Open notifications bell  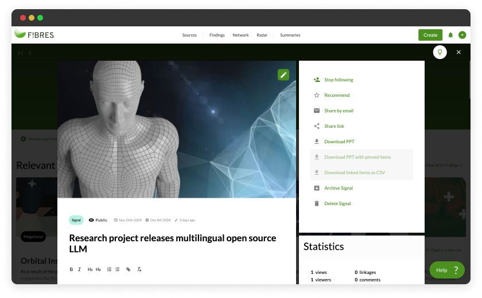point(450,35)
